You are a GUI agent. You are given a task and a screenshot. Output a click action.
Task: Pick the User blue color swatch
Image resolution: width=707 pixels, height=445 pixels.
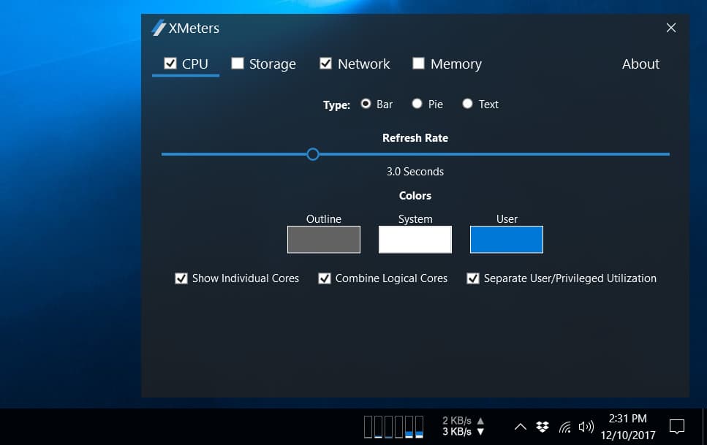pyautogui.click(x=507, y=240)
